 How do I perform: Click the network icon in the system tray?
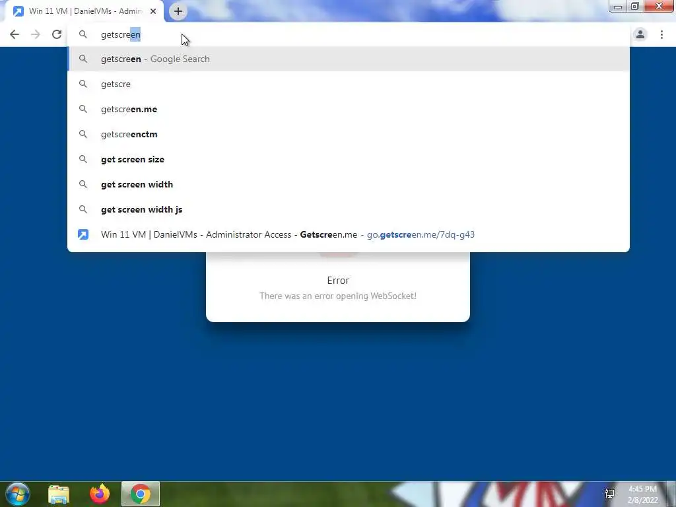pyautogui.click(x=609, y=494)
